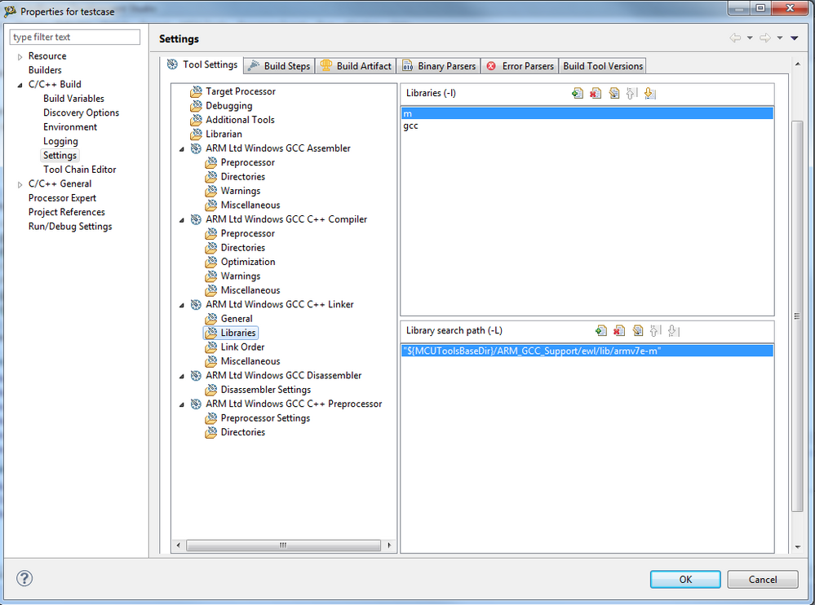Open Logging page
Viewport: 815px width, 605px height.
pos(60,141)
